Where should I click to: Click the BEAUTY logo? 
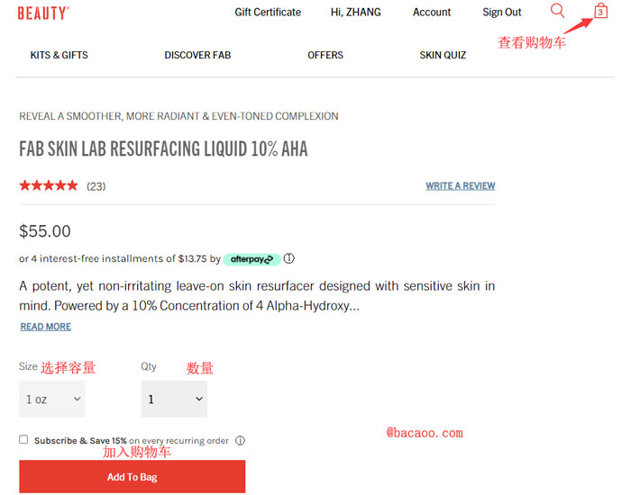pyautogui.click(x=43, y=13)
